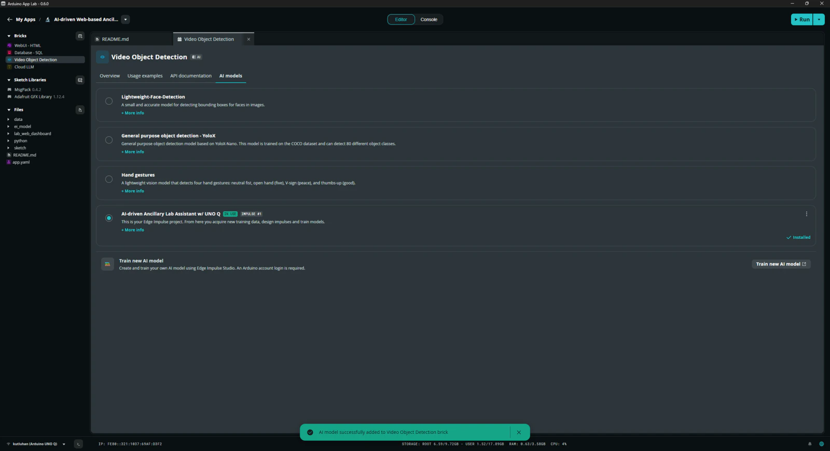
Task: Open the terminal icon in status bar
Action: 78,444
